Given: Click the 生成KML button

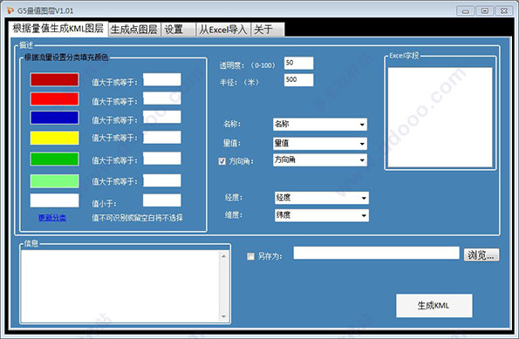Looking at the screenshot, I should pos(434,306).
